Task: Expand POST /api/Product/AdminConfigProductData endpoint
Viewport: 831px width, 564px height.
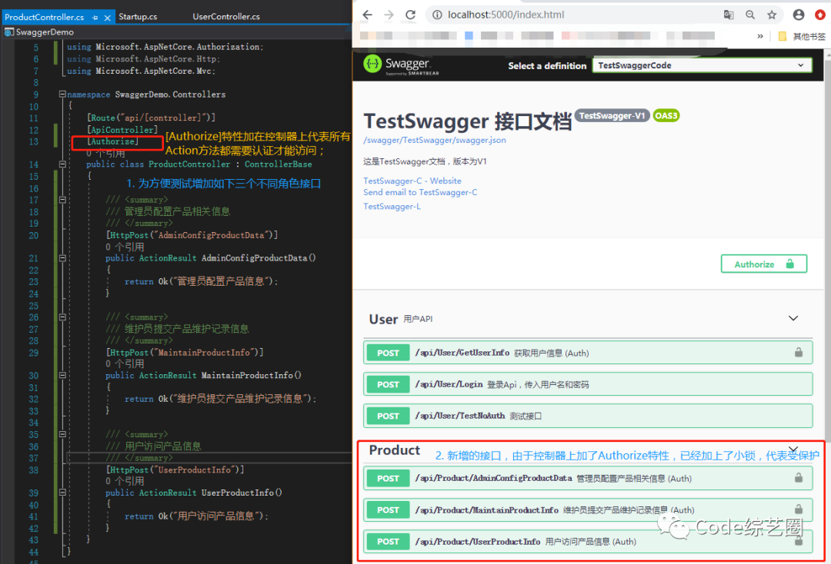Action: [588, 478]
